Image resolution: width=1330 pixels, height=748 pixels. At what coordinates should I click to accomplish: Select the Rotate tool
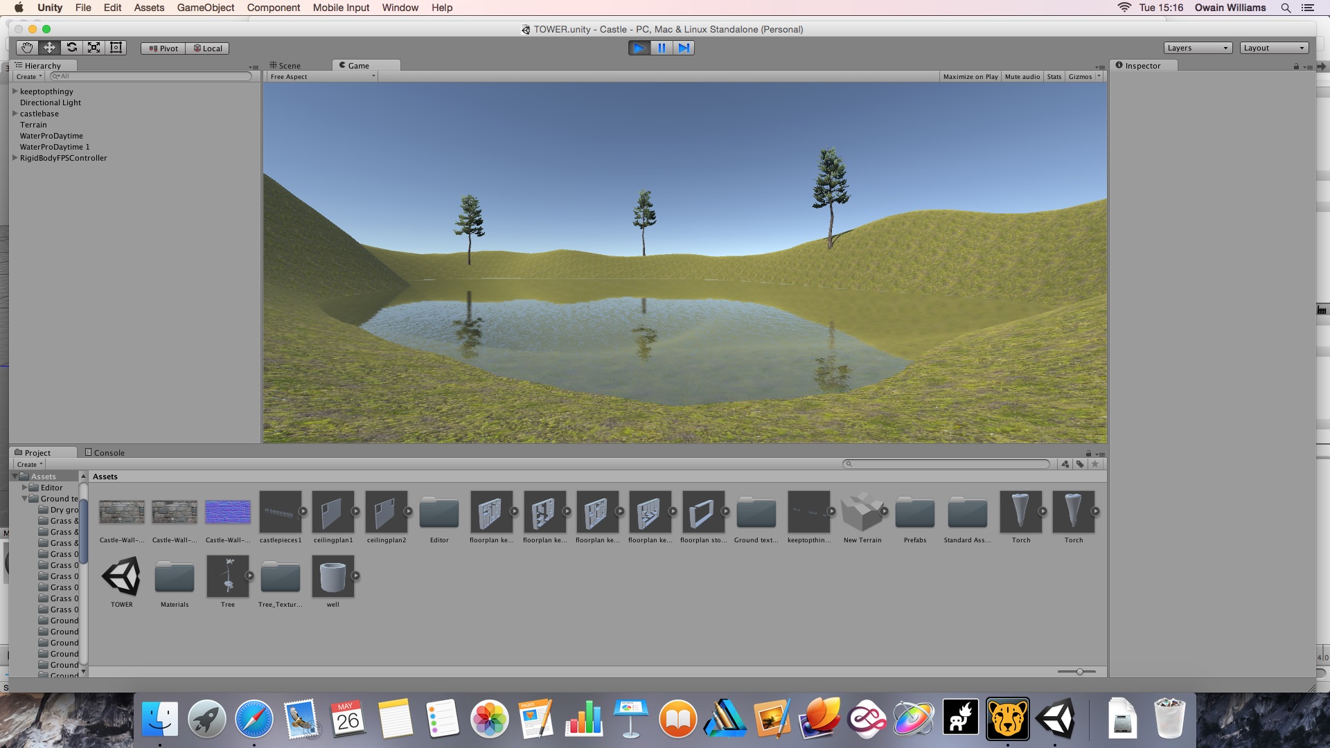click(71, 48)
